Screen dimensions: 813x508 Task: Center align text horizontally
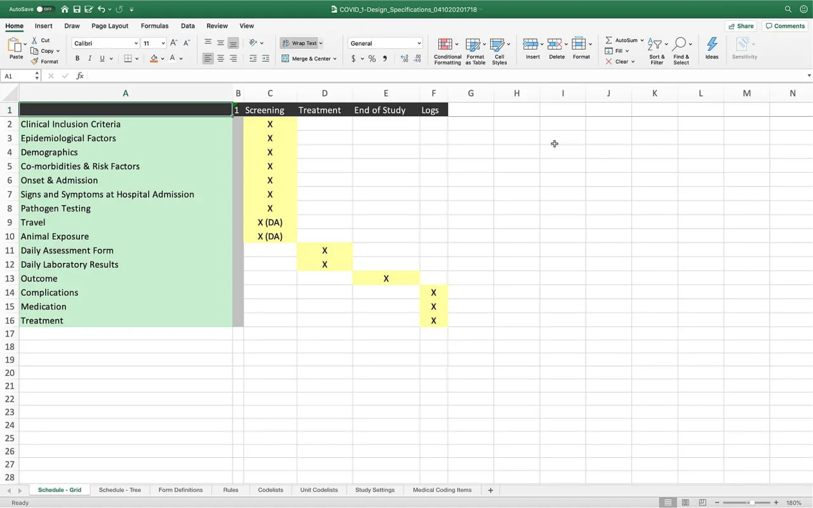click(220, 58)
